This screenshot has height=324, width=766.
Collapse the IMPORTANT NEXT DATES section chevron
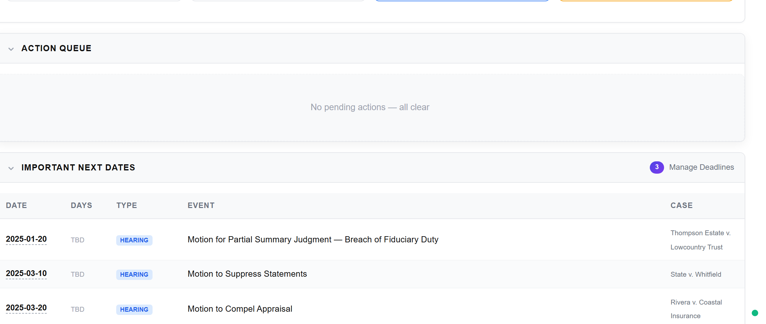coord(11,168)
